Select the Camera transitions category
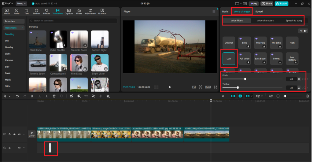The width and height of the screenshot is (313, 165). tap(9, 61)
